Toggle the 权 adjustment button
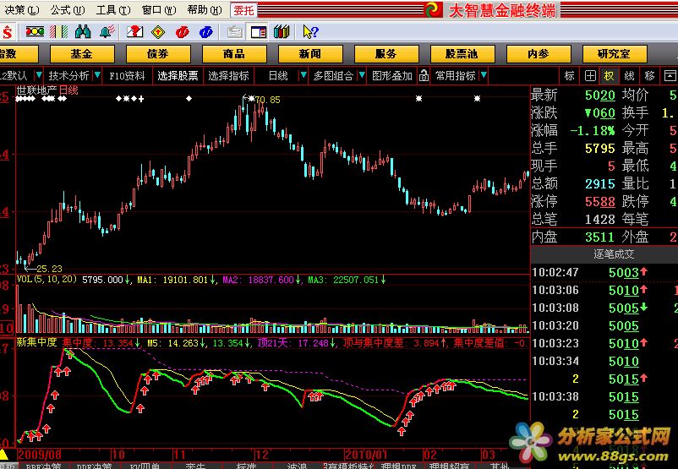Viewport: 678px width, 469px height. [x=610, y=76]
